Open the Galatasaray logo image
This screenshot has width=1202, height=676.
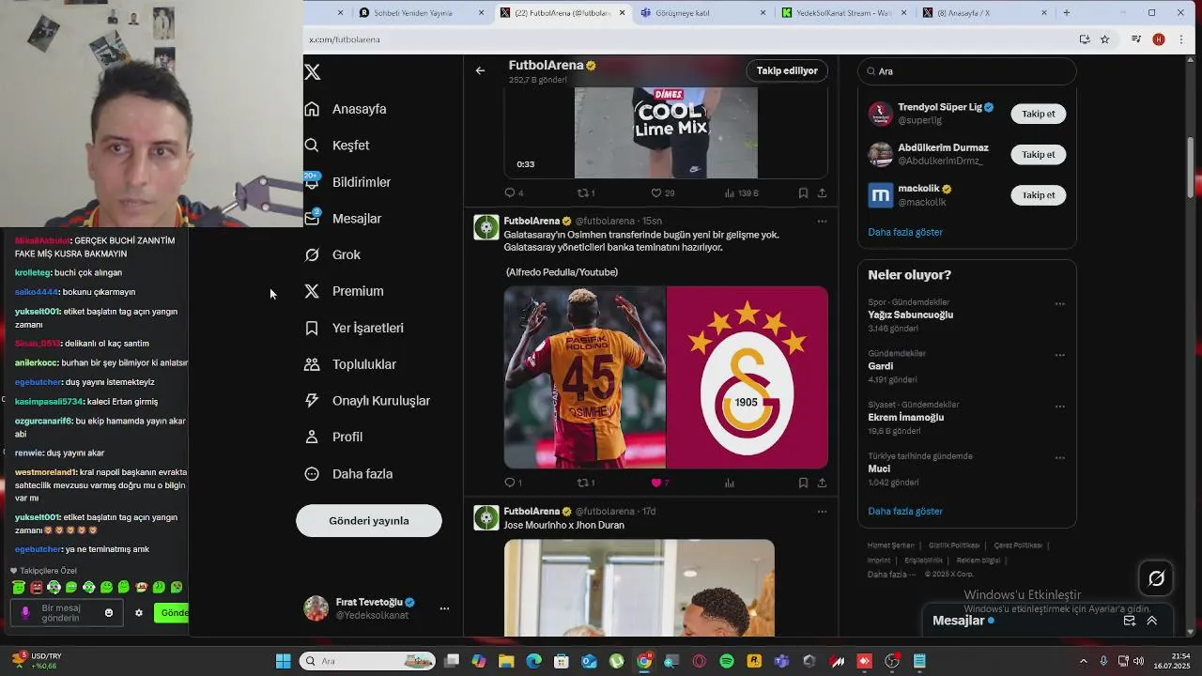[x=747, y=377]
